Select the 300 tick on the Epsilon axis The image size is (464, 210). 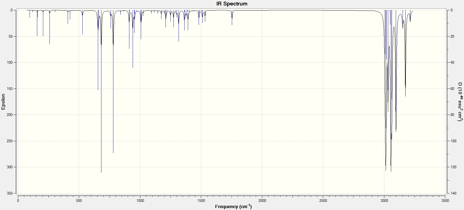[10, 167]
